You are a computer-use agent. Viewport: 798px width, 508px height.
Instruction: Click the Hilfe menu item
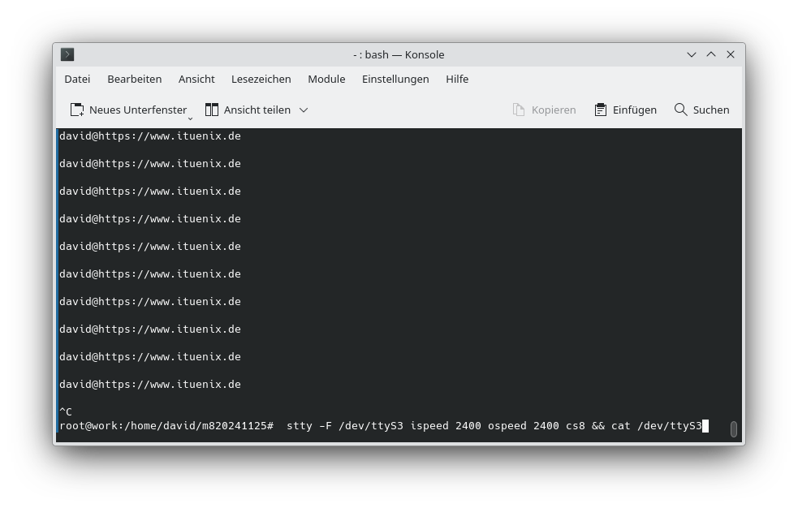[x=457, y=79]
